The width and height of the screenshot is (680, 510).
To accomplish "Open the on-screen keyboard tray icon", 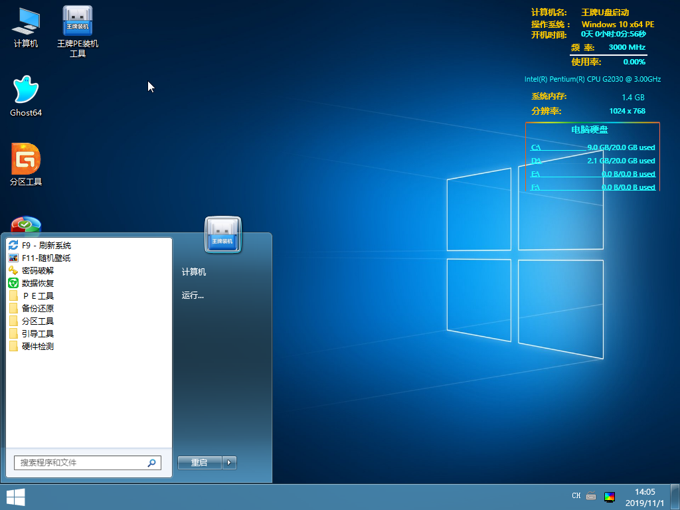I will click(x=590, y=495).
